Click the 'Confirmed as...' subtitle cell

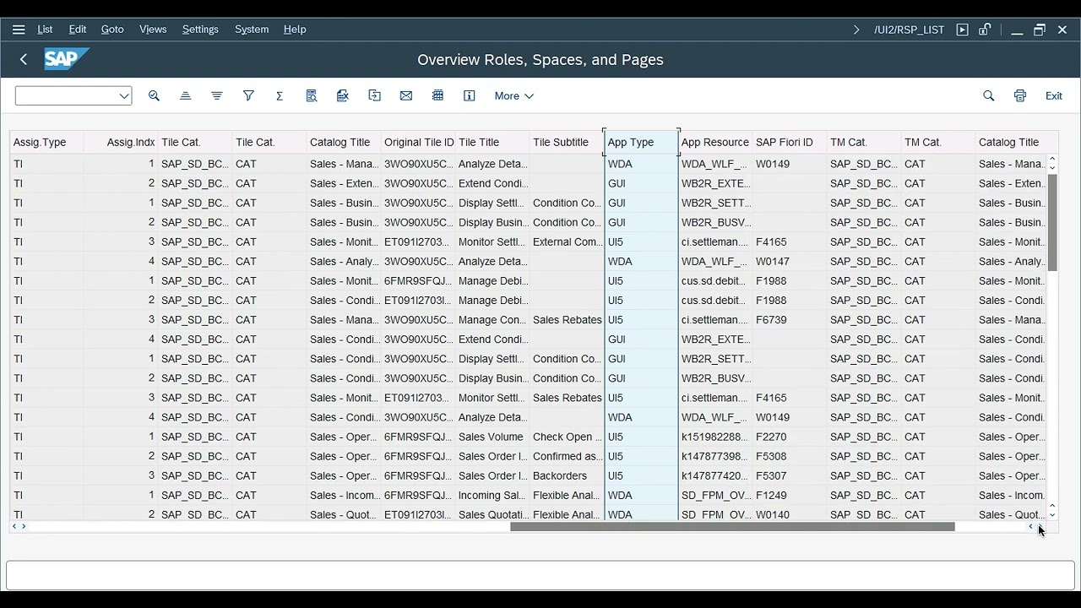click(x=567, y=457)
